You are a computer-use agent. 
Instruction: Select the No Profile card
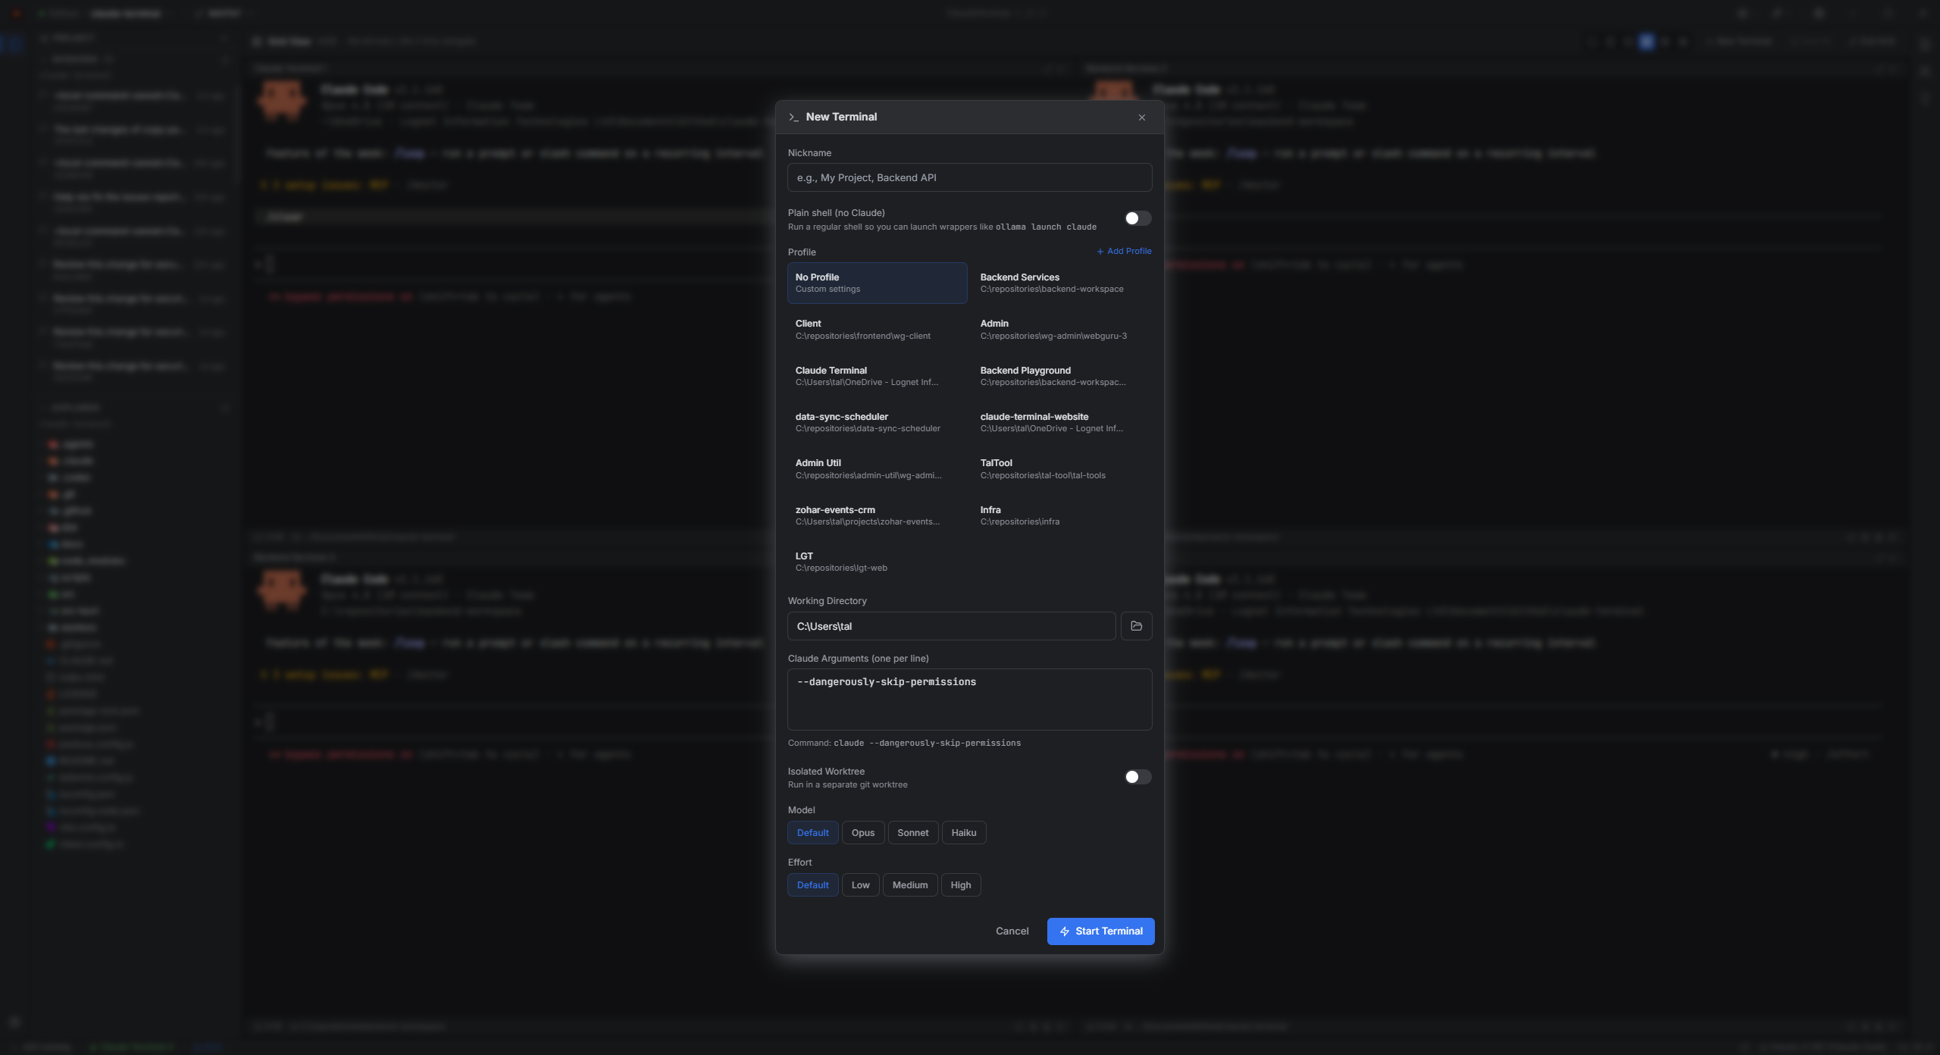(x=877, y=283)
